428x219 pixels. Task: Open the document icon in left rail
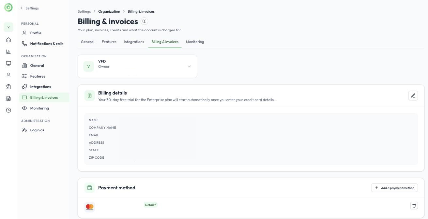8,98
